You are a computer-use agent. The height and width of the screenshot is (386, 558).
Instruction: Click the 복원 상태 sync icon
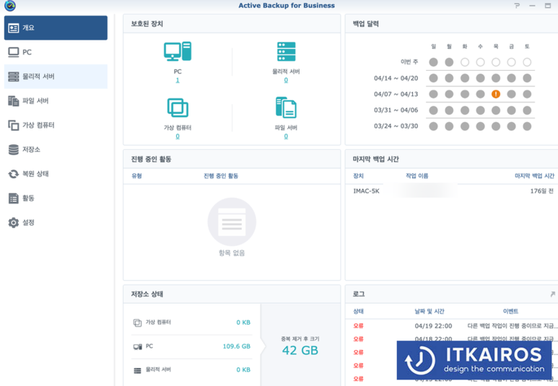tap(14, 174)
